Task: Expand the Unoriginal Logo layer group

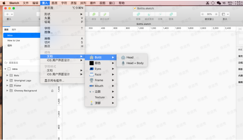Action: [x=7, y=80]
